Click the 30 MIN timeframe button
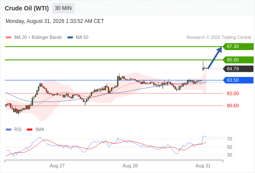The image size is (255, 173). [63, 8]
